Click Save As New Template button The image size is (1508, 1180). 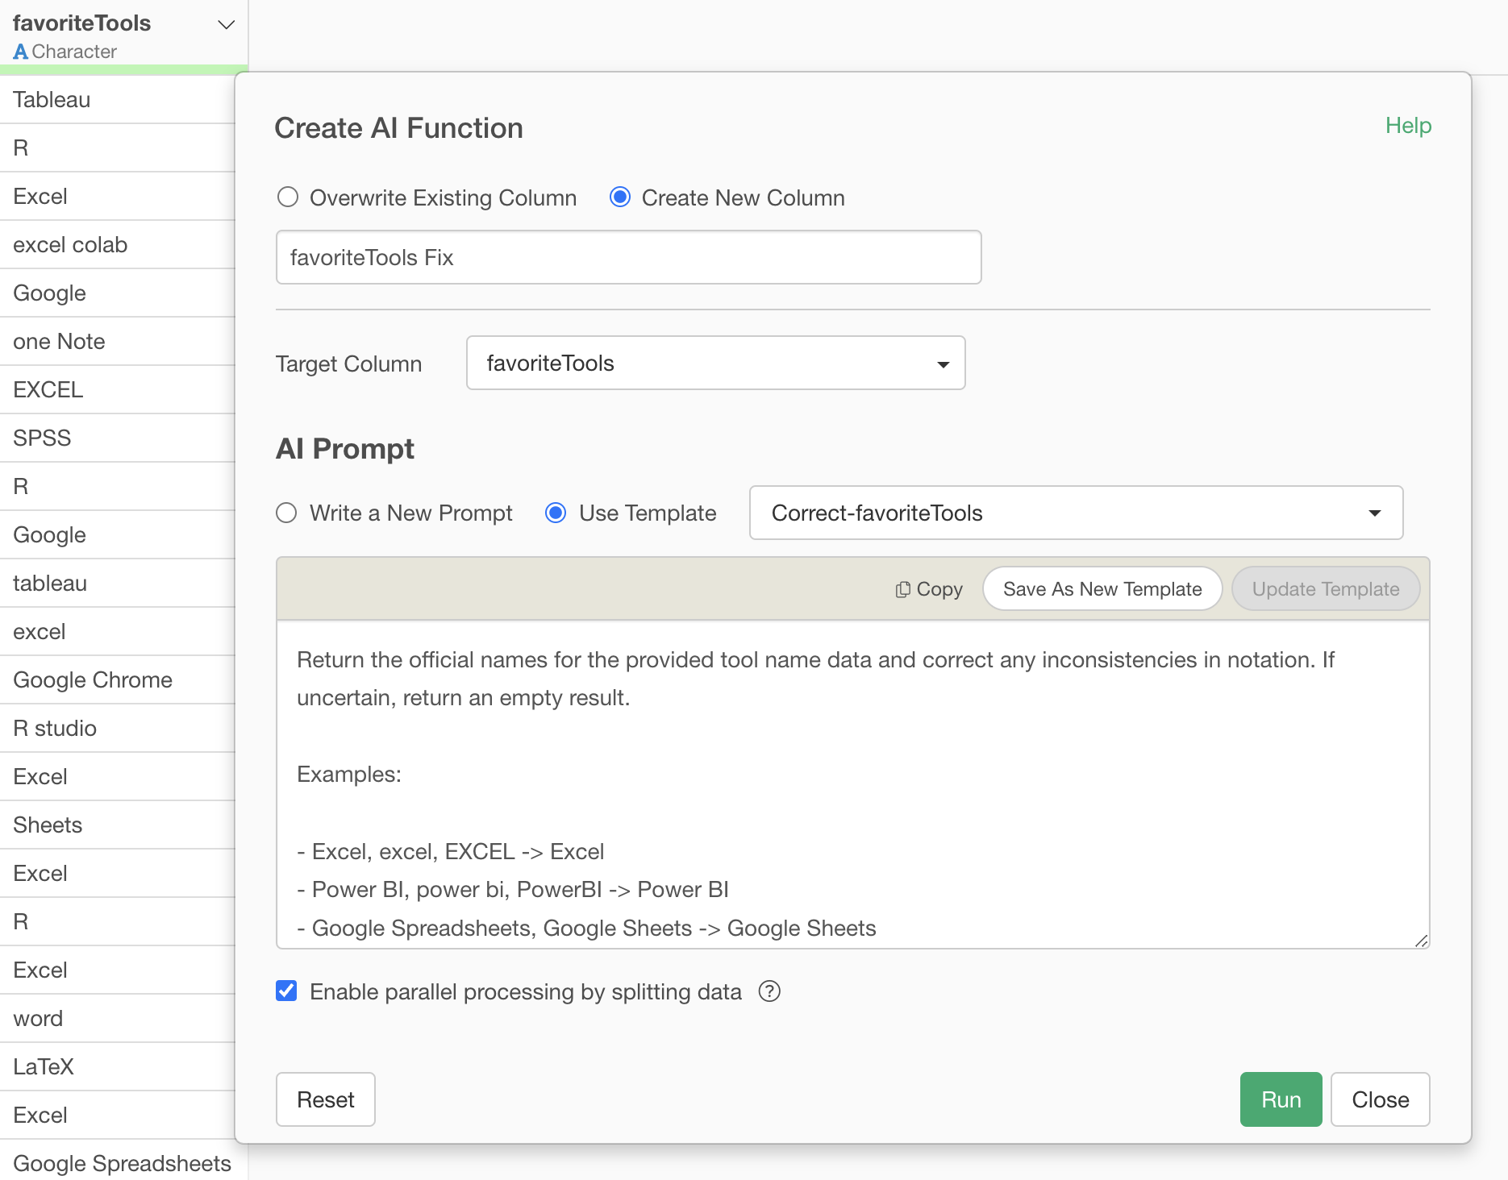[x=1102, y=589]
